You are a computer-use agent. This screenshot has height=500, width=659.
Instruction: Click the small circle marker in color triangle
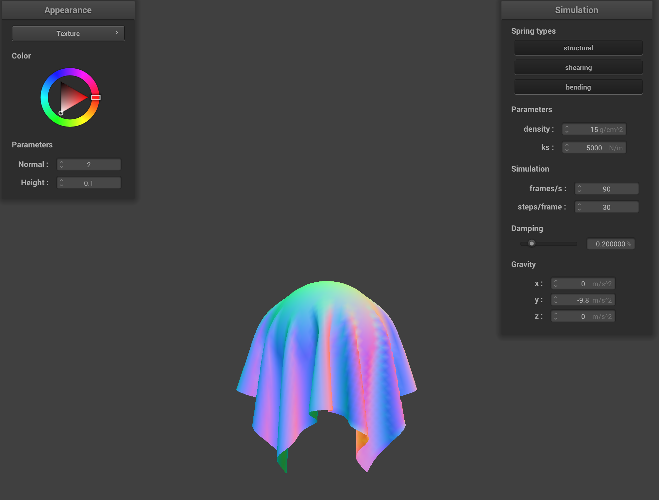tap(61, 113)
